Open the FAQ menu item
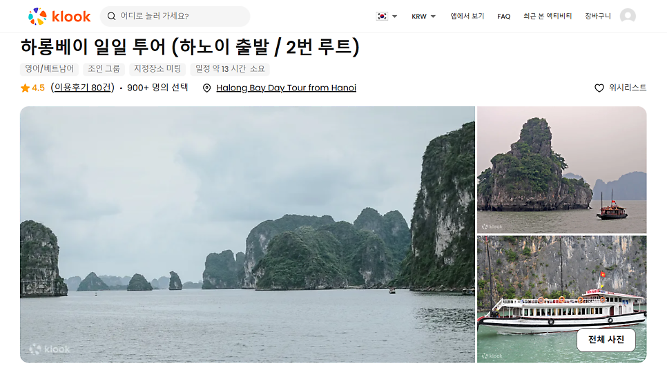Screen dimensions: 667x368 point(503,16)
